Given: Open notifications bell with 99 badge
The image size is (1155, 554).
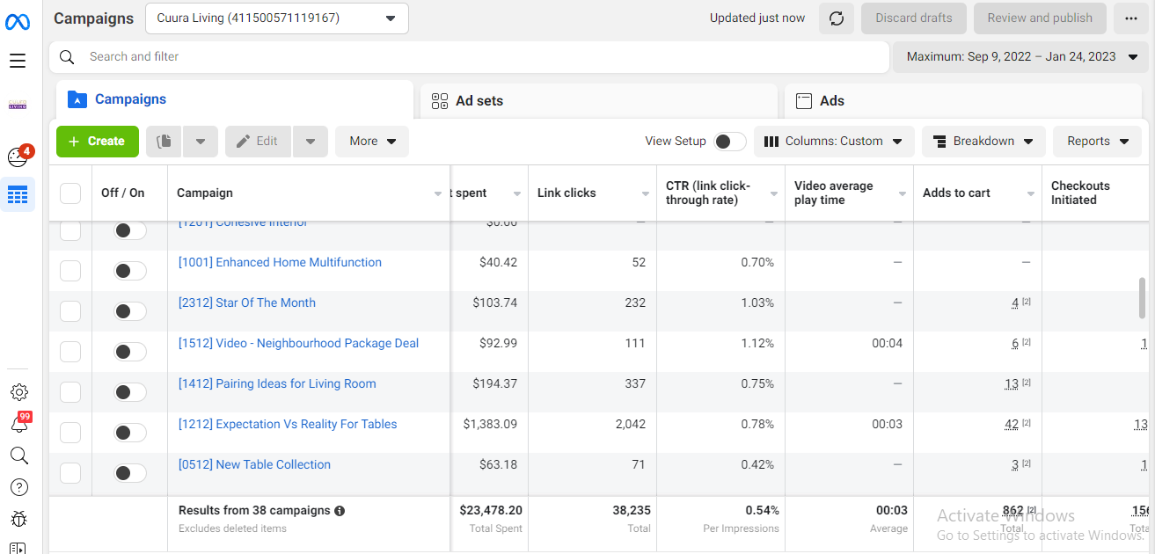Looking at the screenshot, I should [19, 423].
